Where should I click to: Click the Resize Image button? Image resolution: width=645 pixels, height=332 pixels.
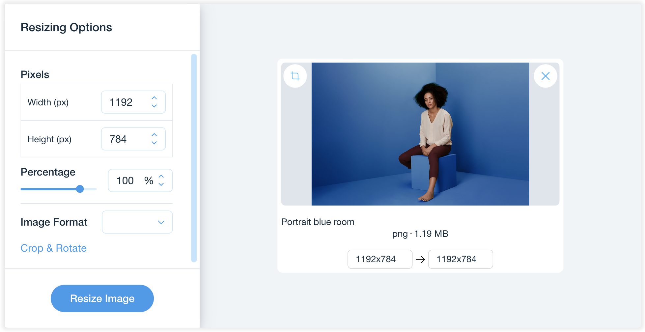[102, 298]
